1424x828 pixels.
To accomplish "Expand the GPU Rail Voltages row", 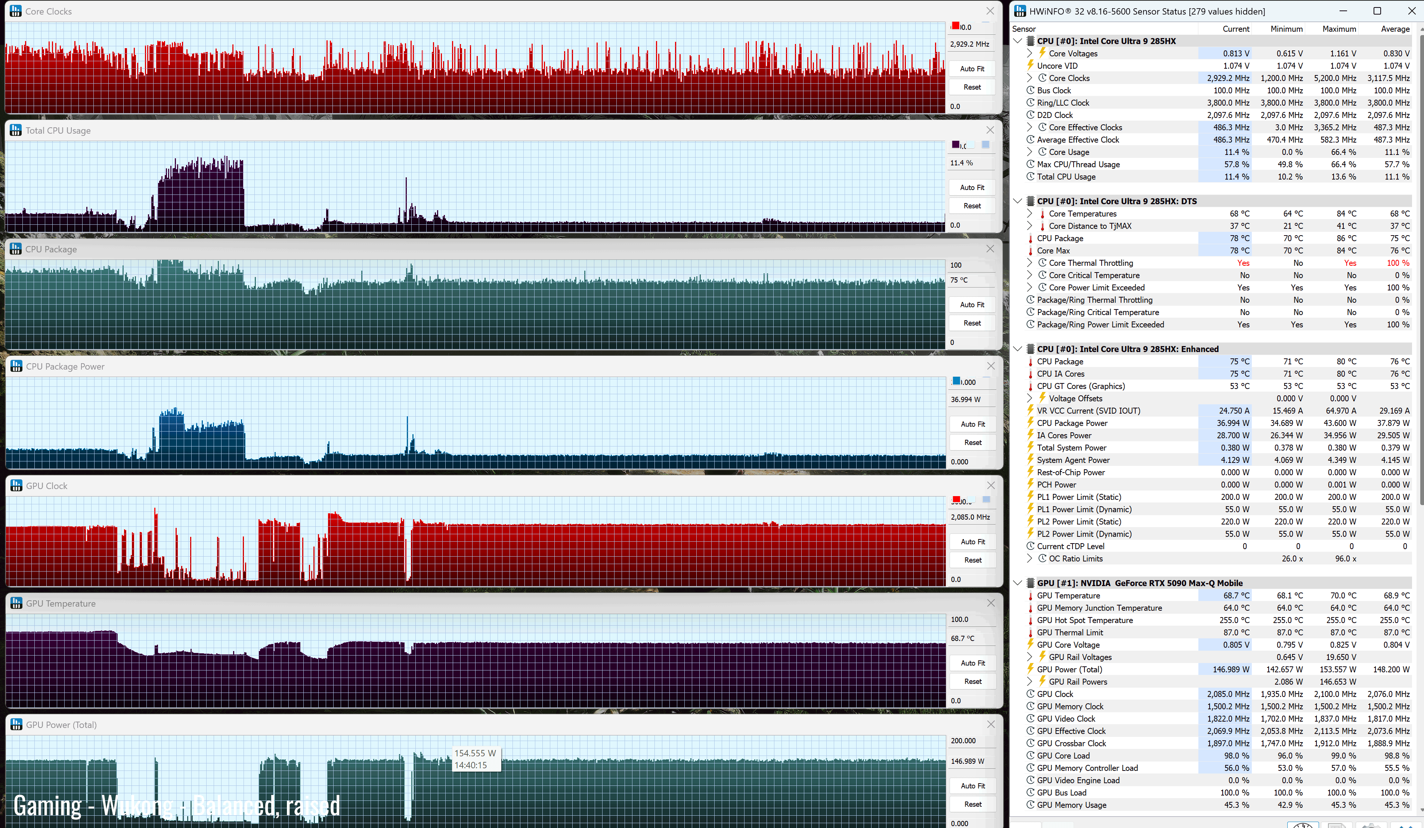I will pyautogui.click(x=1030, y=657).
